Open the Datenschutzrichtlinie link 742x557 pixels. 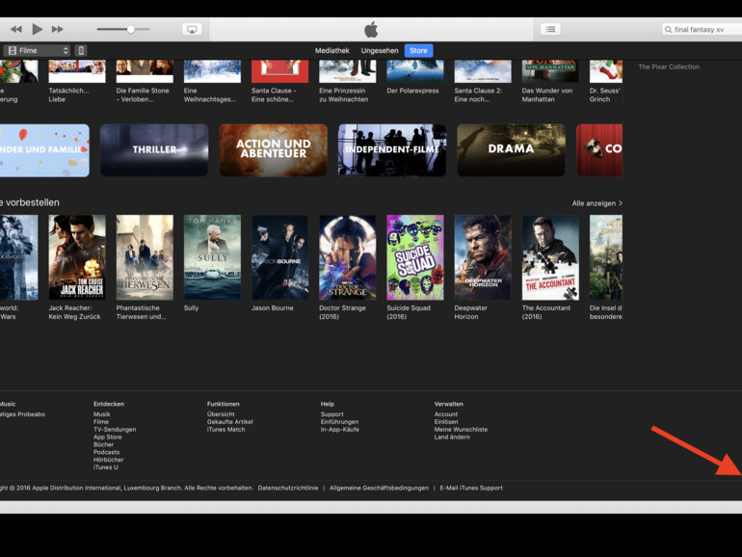coord(288,488)
